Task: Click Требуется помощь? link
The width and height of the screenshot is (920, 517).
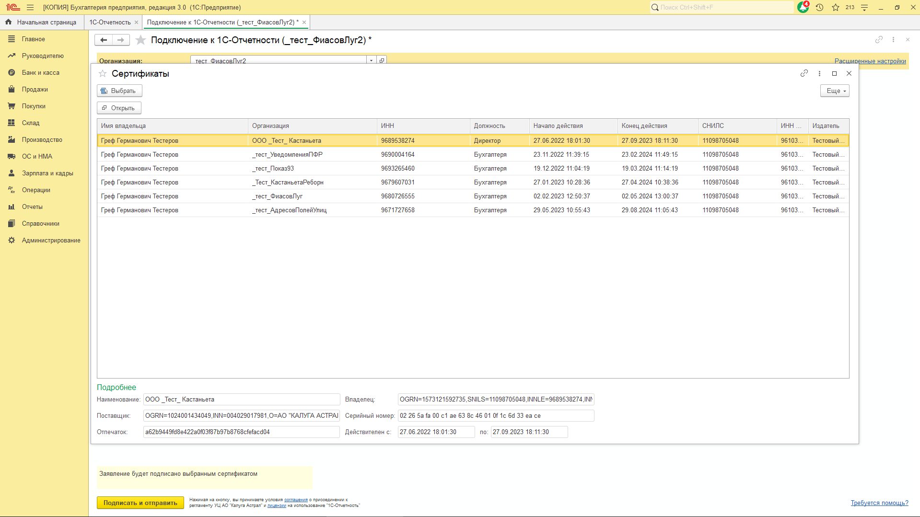Action: pyautogui.click(x=879, y=503)
